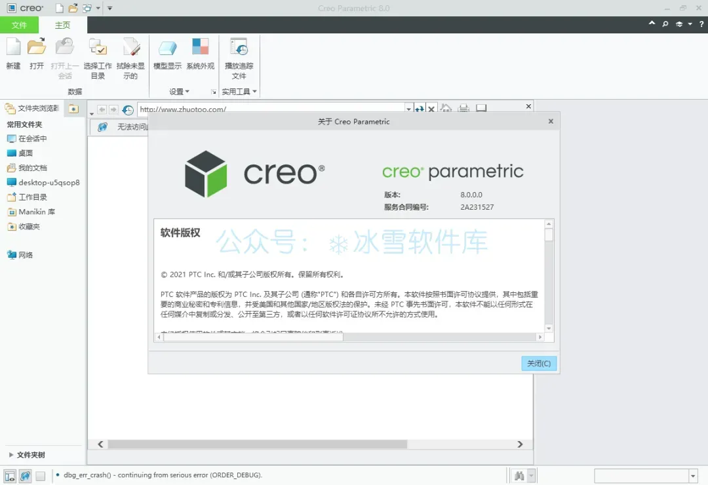Open the Manikin 库 library item
Screen dimensions: 708x485
(x=31, y=212)
